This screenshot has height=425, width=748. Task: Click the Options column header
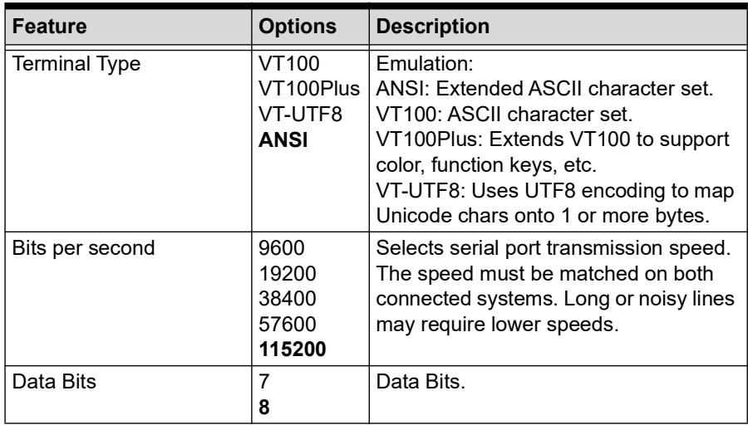tap(298, 27)
